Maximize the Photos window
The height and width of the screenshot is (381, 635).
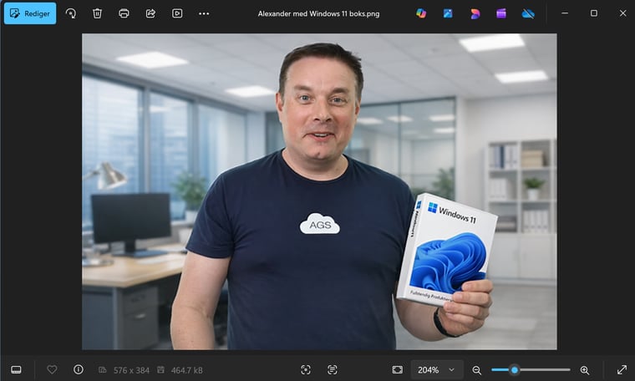point(594,13)
